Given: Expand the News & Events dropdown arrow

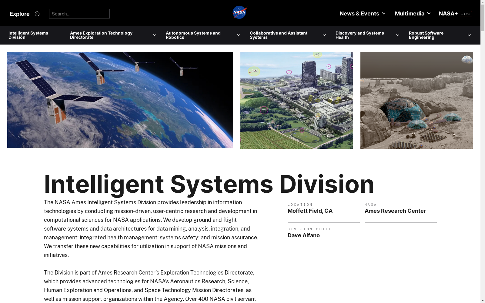Looking at the screenshot, I should (x=384, y=13).
